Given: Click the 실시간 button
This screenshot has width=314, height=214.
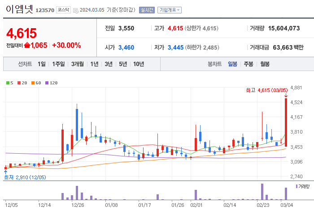Looking at the screenshot, I should (x=147, y=10).
